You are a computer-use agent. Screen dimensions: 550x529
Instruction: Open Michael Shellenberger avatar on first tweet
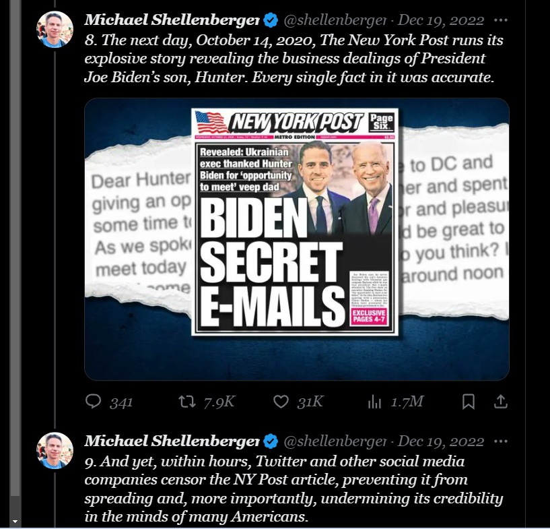(x=55, y=29)
